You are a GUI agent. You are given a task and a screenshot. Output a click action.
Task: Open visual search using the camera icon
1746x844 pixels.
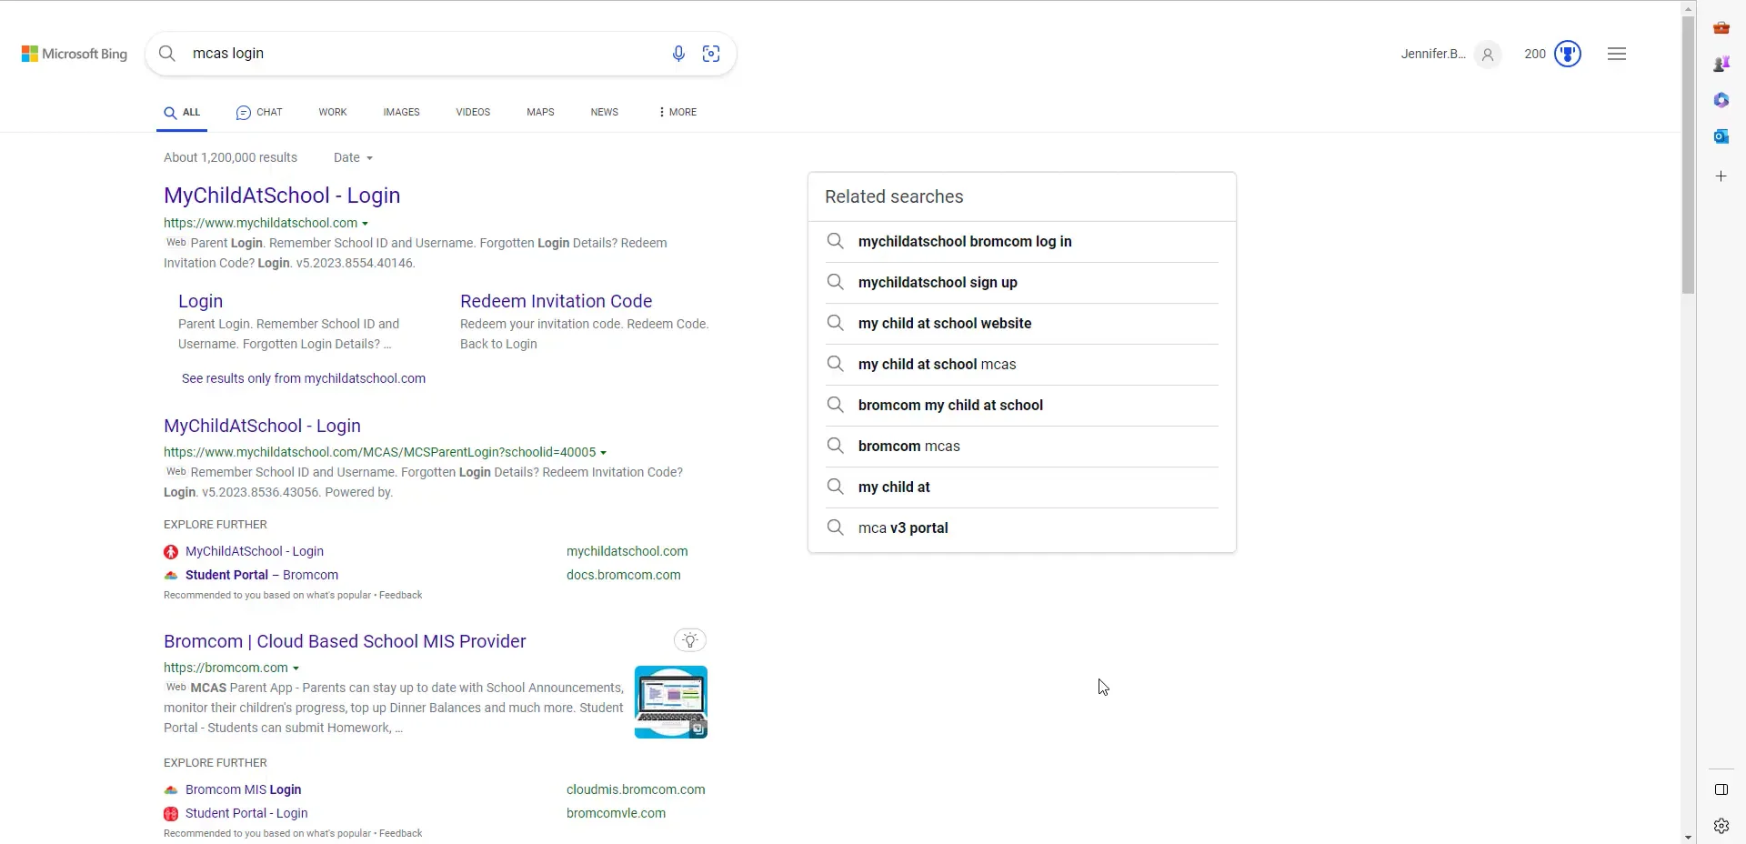[712, 54]
